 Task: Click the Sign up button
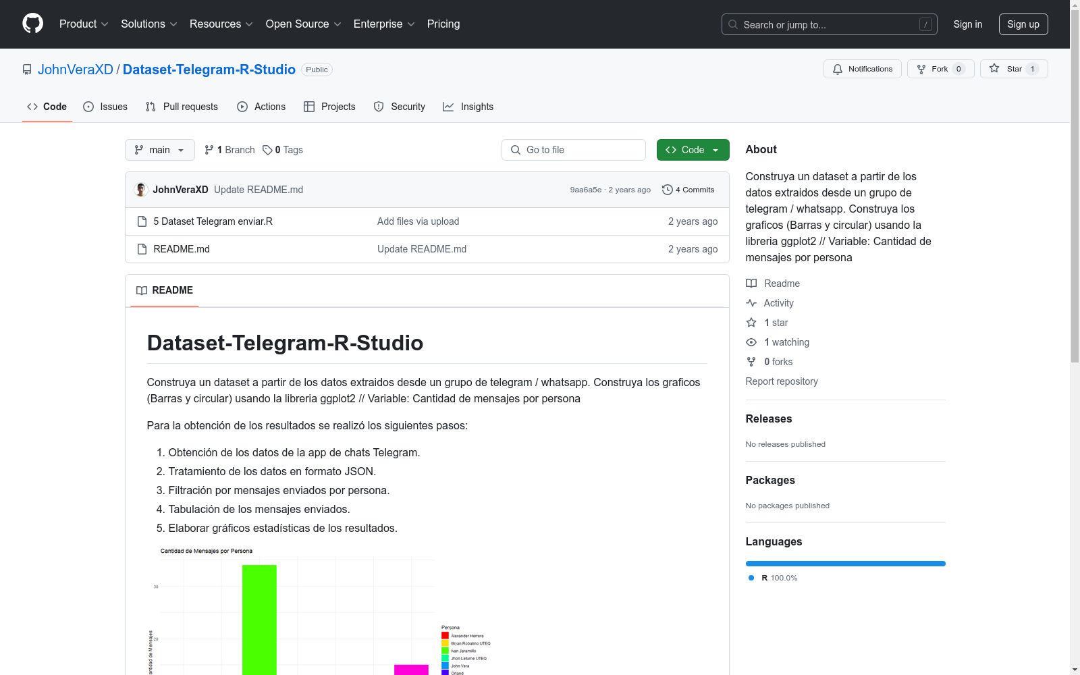[x=1023, y=24]
